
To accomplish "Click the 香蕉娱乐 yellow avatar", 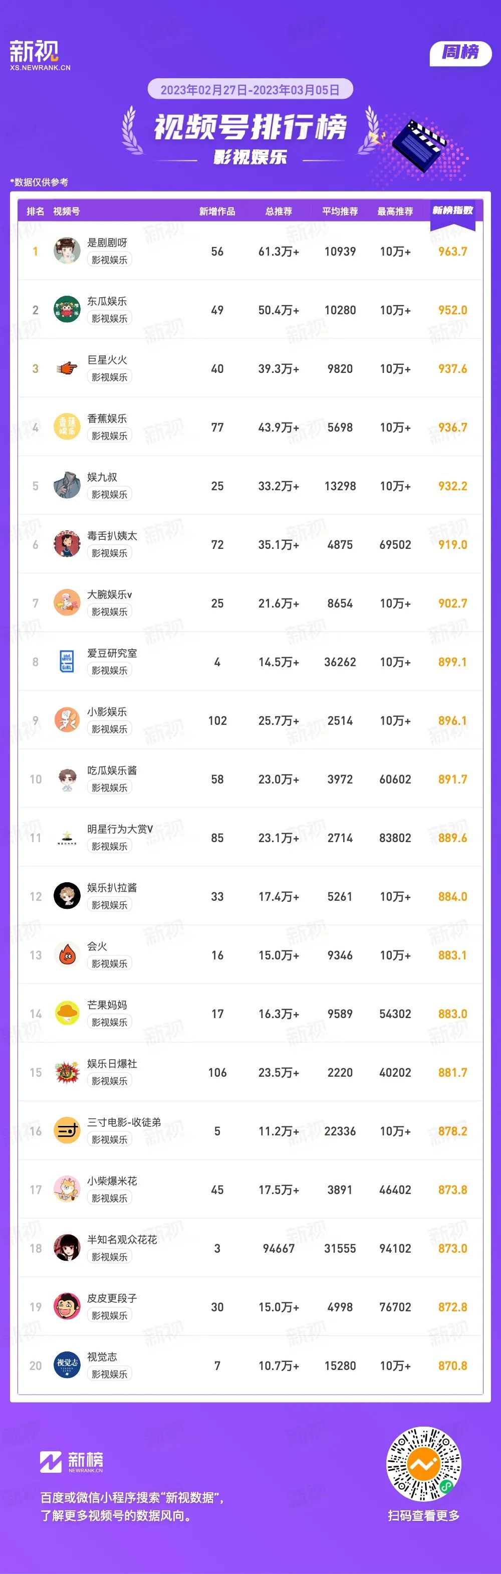I will coord(67,427).
